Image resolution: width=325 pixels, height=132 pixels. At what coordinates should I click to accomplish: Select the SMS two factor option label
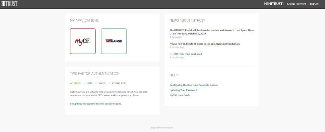pos(90,83)
